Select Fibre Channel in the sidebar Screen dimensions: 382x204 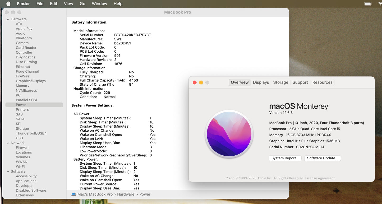[x=27, y=71]
